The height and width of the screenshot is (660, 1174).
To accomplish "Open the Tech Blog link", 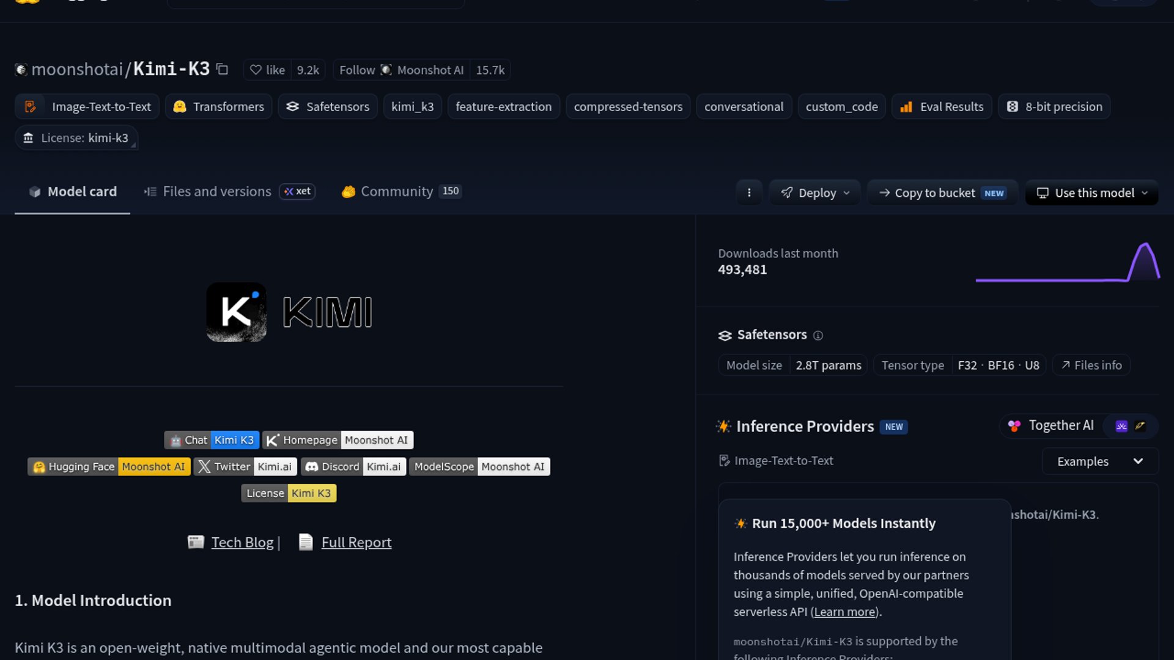I will (242, 542).
